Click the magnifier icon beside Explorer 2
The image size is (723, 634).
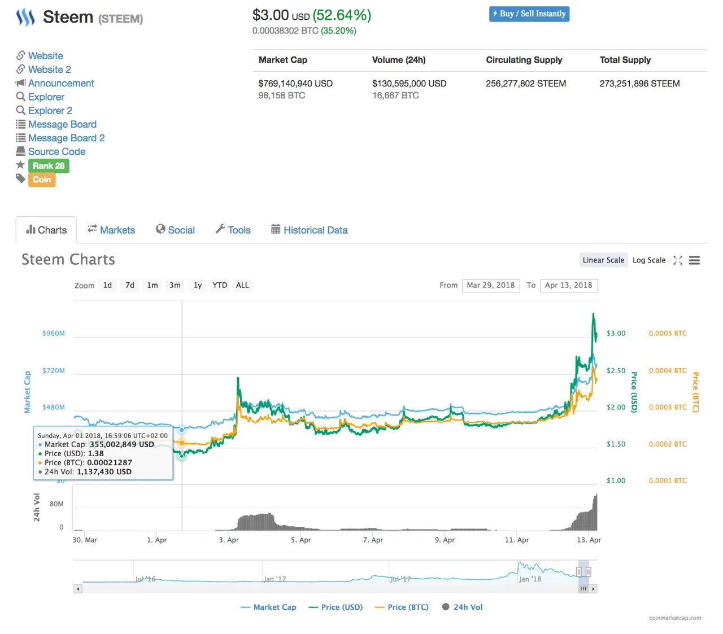coord(20,110)
